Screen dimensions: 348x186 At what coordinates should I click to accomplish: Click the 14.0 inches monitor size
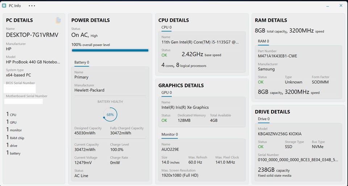(170, 162)
